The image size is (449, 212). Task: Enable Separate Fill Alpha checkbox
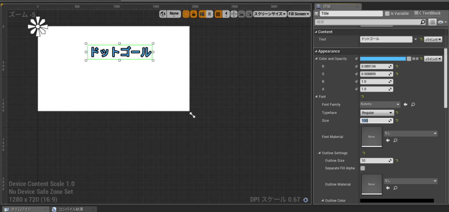[x=363, y=168]
